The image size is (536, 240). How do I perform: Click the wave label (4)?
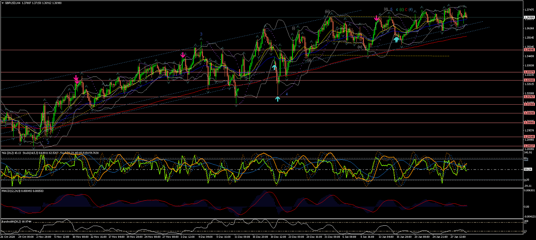click(x=411, y=9)
